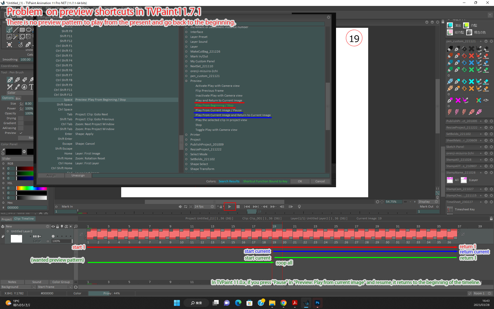Expand the Mark In/Out category
Screen dimensions: 494x309
[x=186, y=56]
